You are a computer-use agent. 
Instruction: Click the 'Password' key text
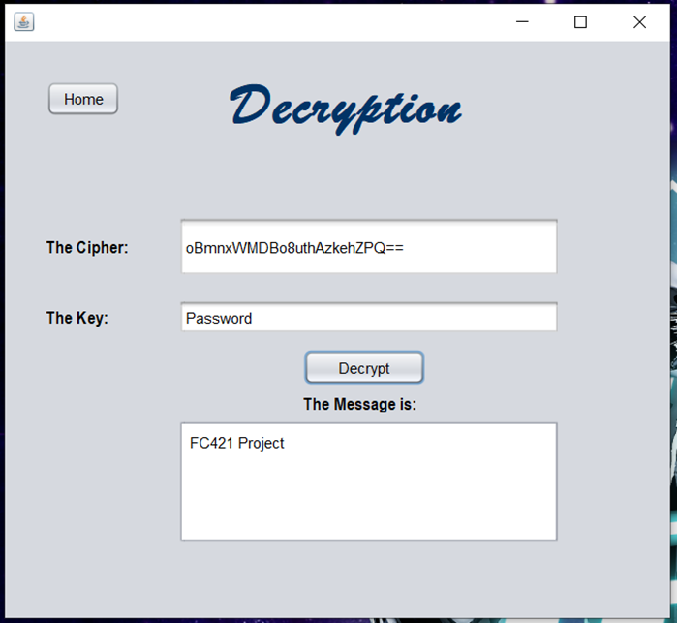[219, 319]
